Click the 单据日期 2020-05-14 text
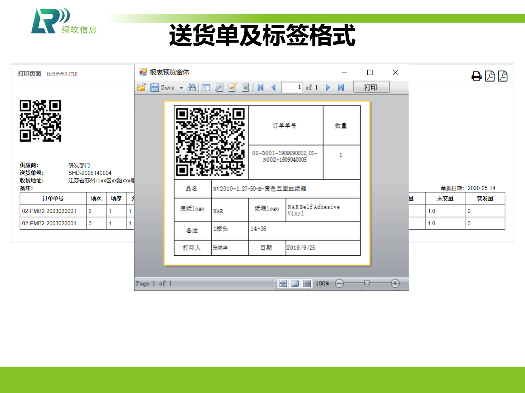Viewport: 525px width, 393px height. [468, 188]
